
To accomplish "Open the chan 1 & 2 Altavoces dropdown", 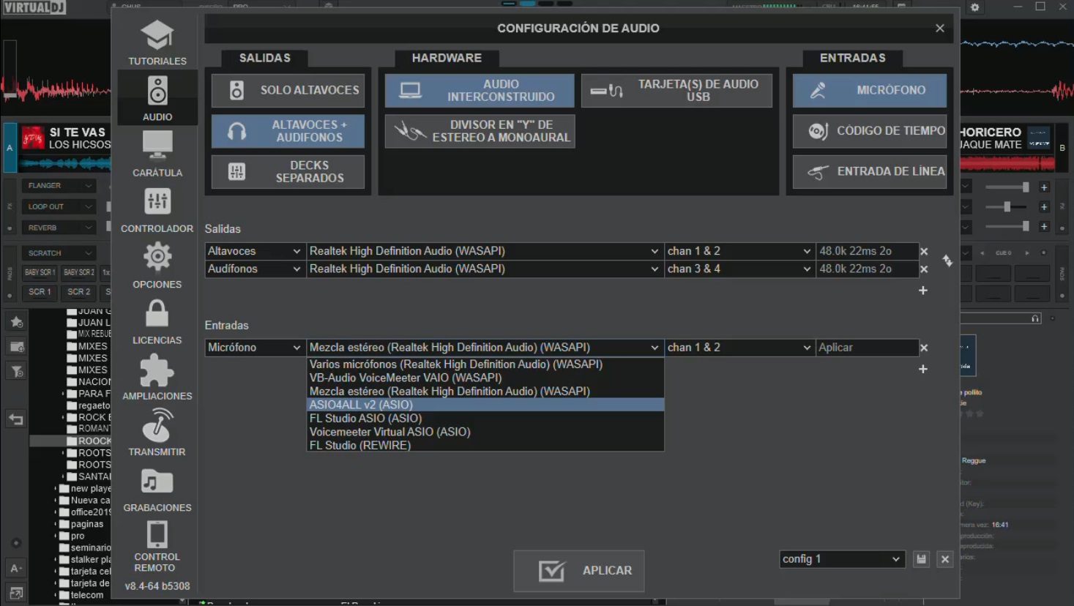I will click(739, 251).
